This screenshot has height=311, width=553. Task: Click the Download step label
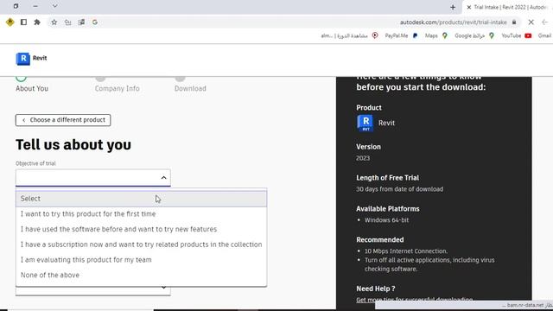coord(190,88)
